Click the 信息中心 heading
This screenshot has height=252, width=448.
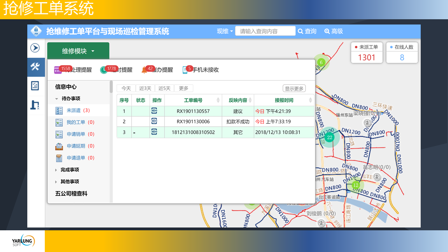[66, 87]
